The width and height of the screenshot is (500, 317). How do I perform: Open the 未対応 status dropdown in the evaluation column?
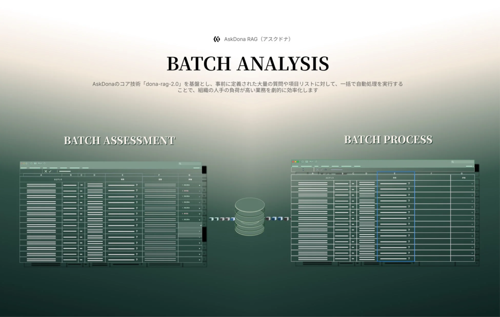(x=200, y=191)
